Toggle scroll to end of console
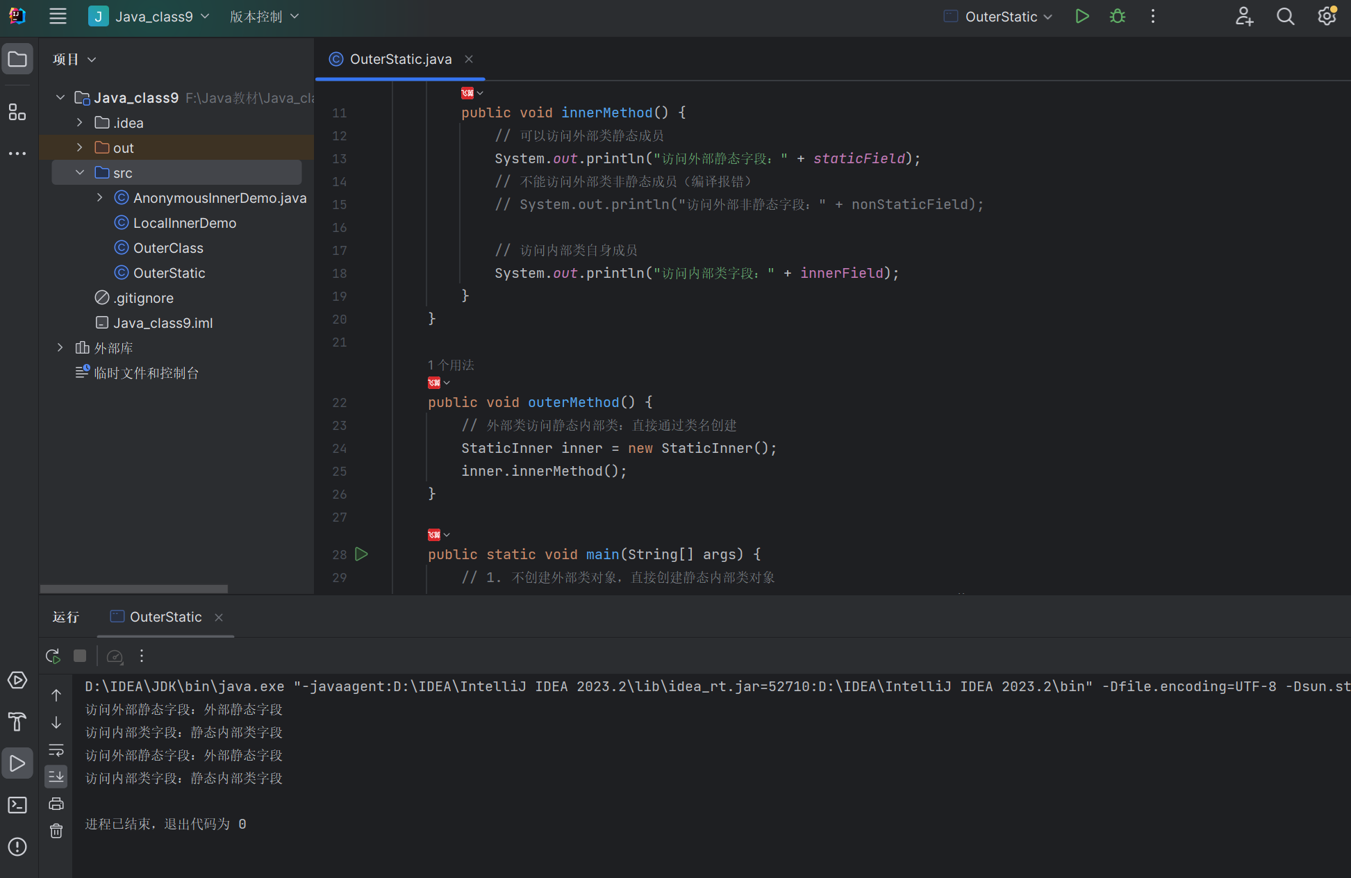Screen dimensions: 1351x878 [x=56, y=776]
